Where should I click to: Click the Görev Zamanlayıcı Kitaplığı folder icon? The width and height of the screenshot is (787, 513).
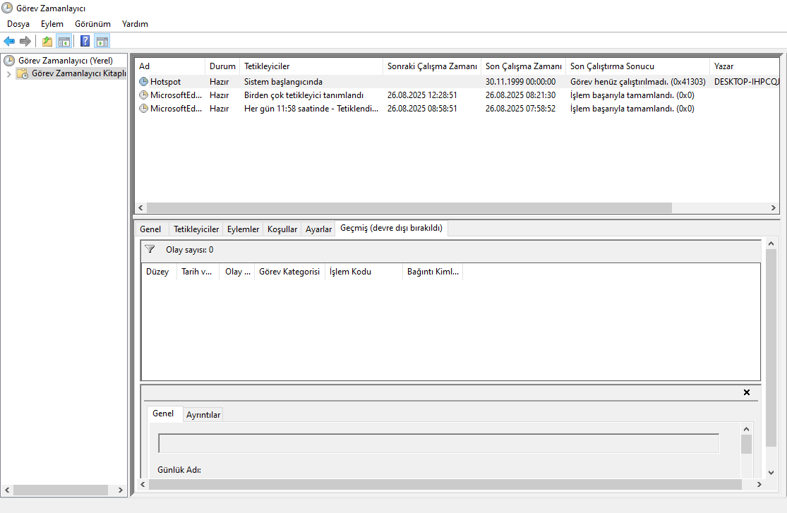point(23,74)
